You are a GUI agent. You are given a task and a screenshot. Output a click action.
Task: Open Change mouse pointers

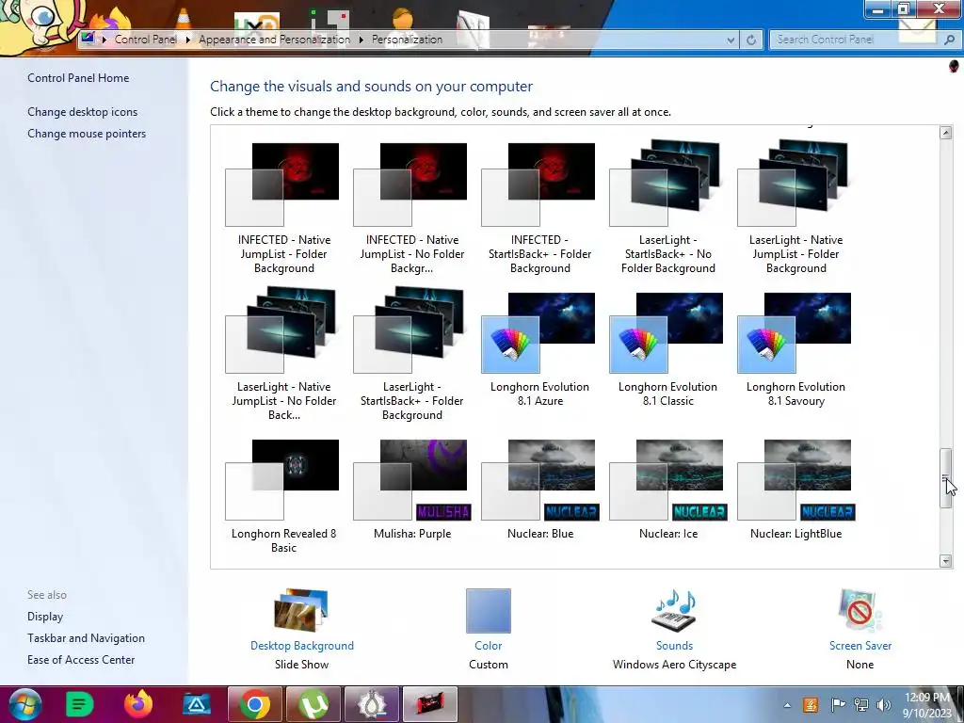click(87, 134)
